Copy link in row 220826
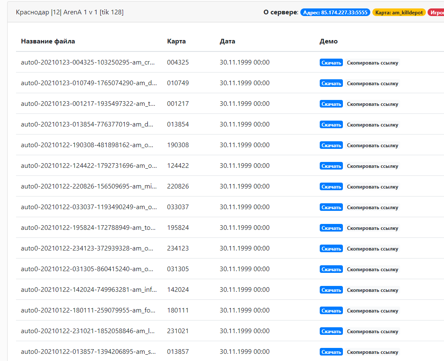The width and height of the screenshot is (444, 361). [372, 187]
